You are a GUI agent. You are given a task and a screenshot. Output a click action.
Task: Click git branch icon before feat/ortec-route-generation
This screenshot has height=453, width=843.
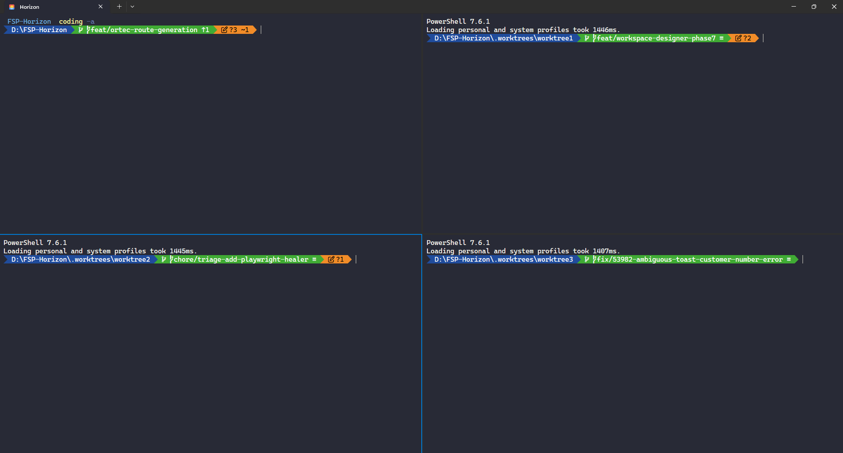[x=81, y=30]
